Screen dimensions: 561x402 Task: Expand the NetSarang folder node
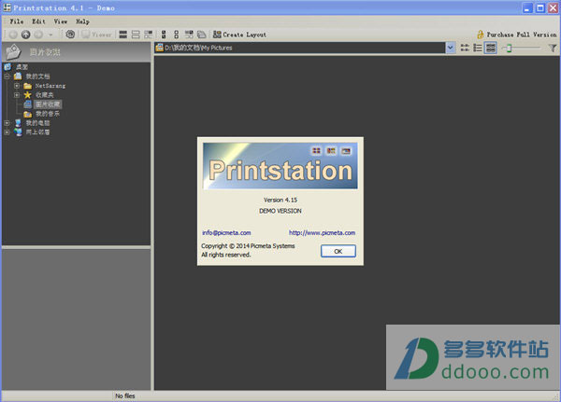pos(17,86)
